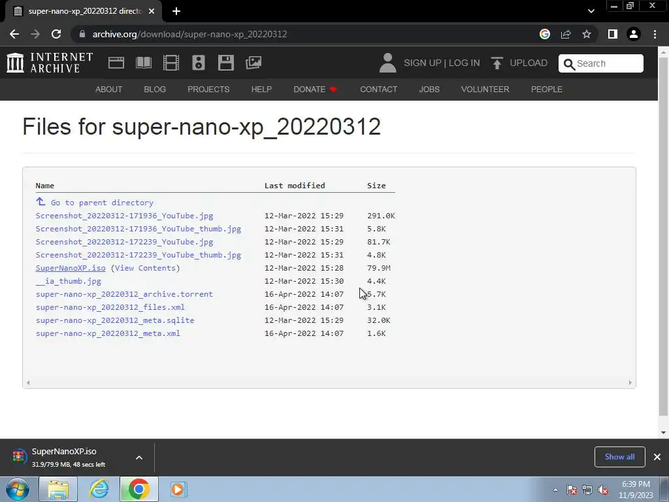Click the Upload arrow icon

[497, 63]
